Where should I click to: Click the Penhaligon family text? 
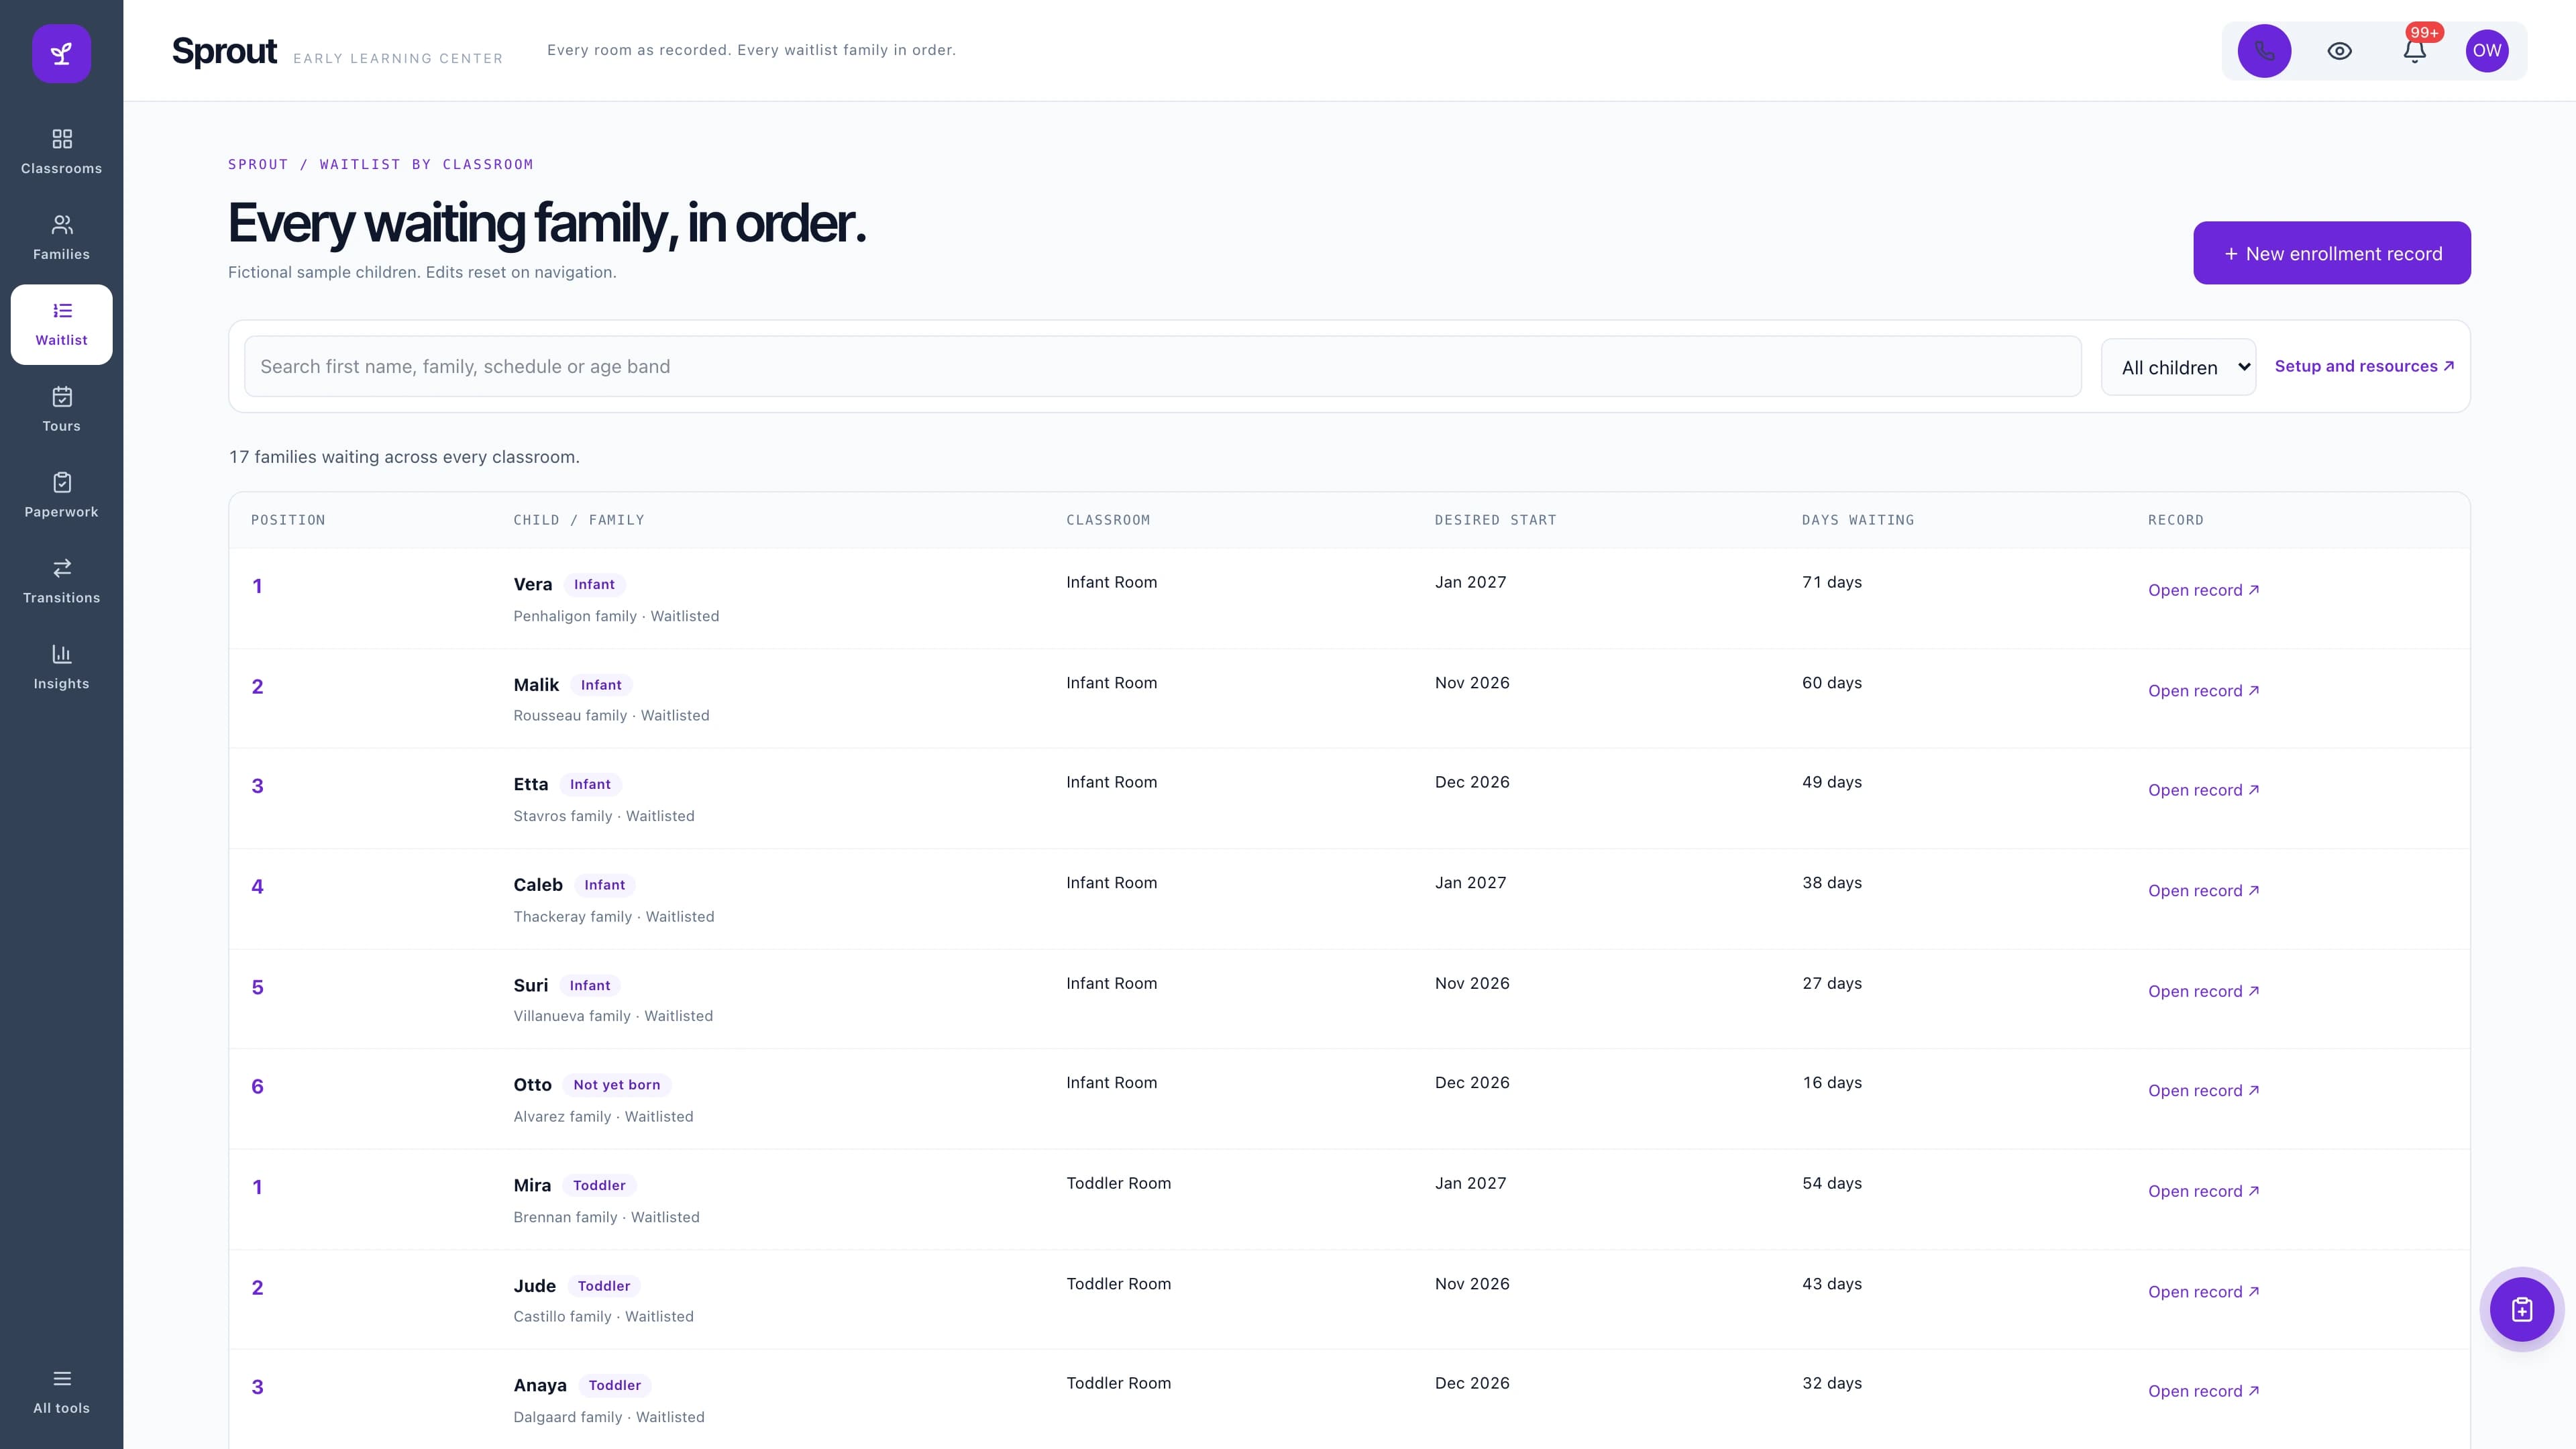(575, 616)
